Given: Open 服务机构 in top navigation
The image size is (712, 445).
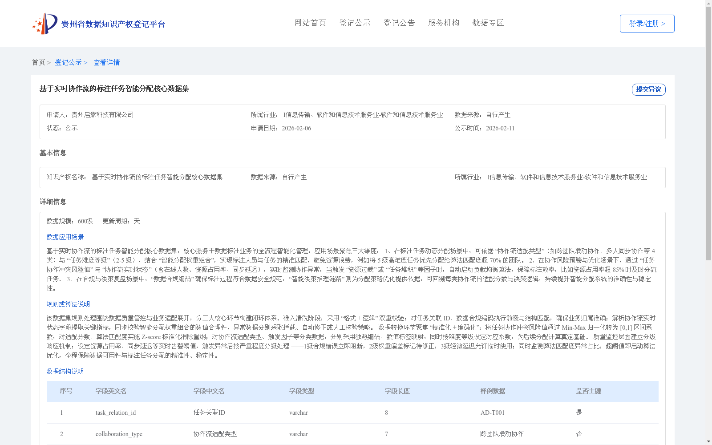Looking at the screenshot, I should click(444, 23).
